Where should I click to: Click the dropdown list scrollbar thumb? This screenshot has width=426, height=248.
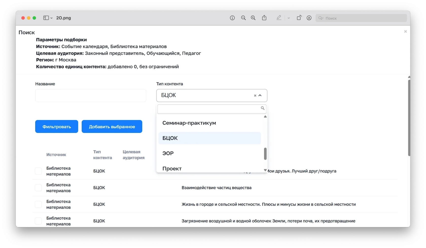pyautogui.click(x=265, y=154)
